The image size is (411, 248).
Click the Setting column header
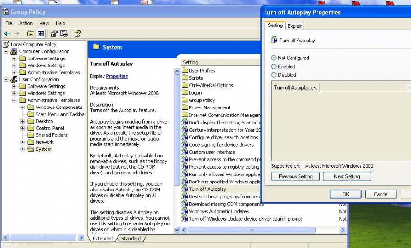221,62
